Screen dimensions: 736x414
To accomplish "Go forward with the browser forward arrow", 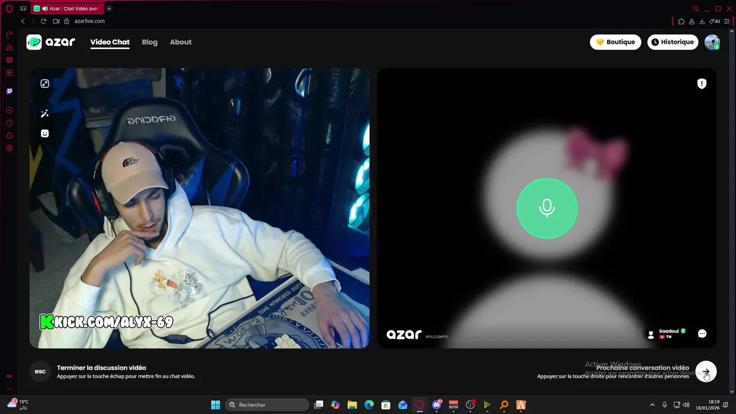I will pos(33,21).
